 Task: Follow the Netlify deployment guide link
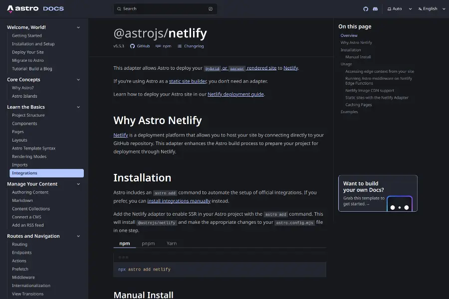pyautogui.click(x=235, y=94)
